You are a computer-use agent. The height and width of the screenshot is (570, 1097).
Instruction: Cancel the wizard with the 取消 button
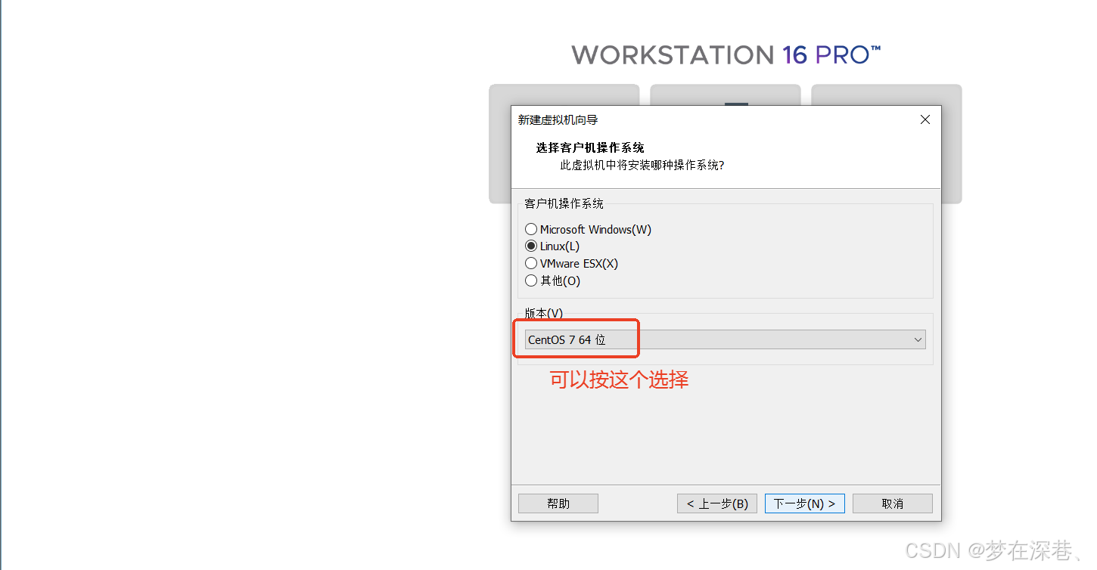click(x=893, y=503)
